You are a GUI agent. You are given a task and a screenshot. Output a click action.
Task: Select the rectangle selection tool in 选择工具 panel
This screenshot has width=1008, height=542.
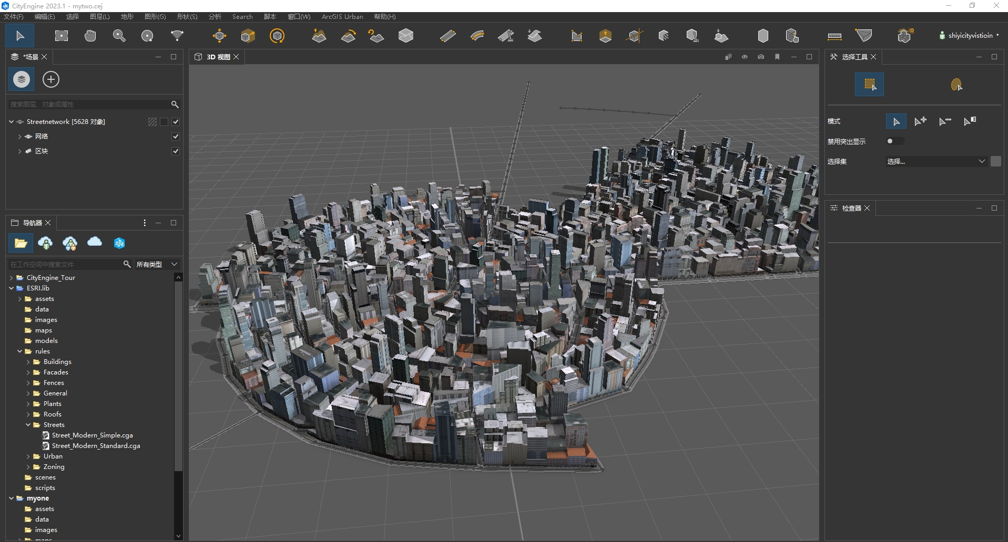tap(870, 84)
